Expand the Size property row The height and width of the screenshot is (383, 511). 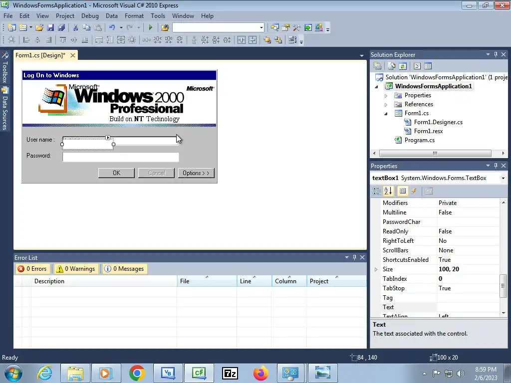pos(376,269)
